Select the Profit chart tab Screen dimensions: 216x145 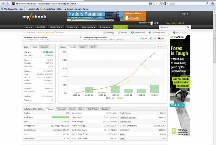[93, 47]
